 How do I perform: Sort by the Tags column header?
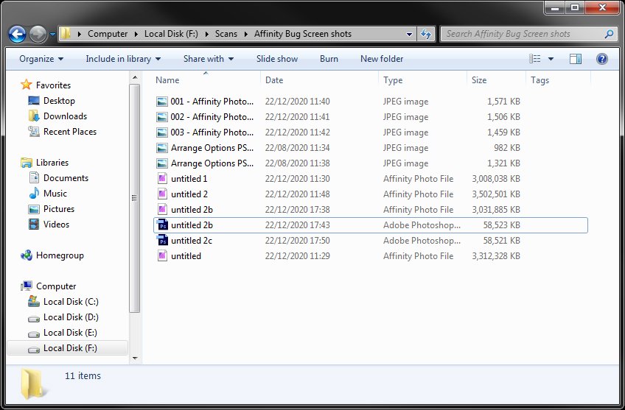(x=540, y=80)
